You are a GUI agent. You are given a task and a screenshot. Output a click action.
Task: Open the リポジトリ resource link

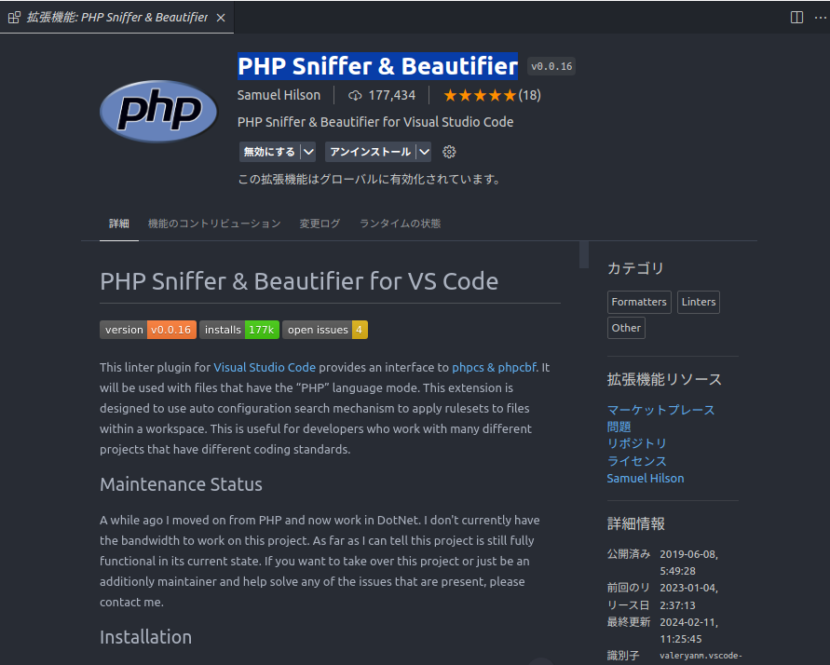pyautogui.click(x=637, y=444)
